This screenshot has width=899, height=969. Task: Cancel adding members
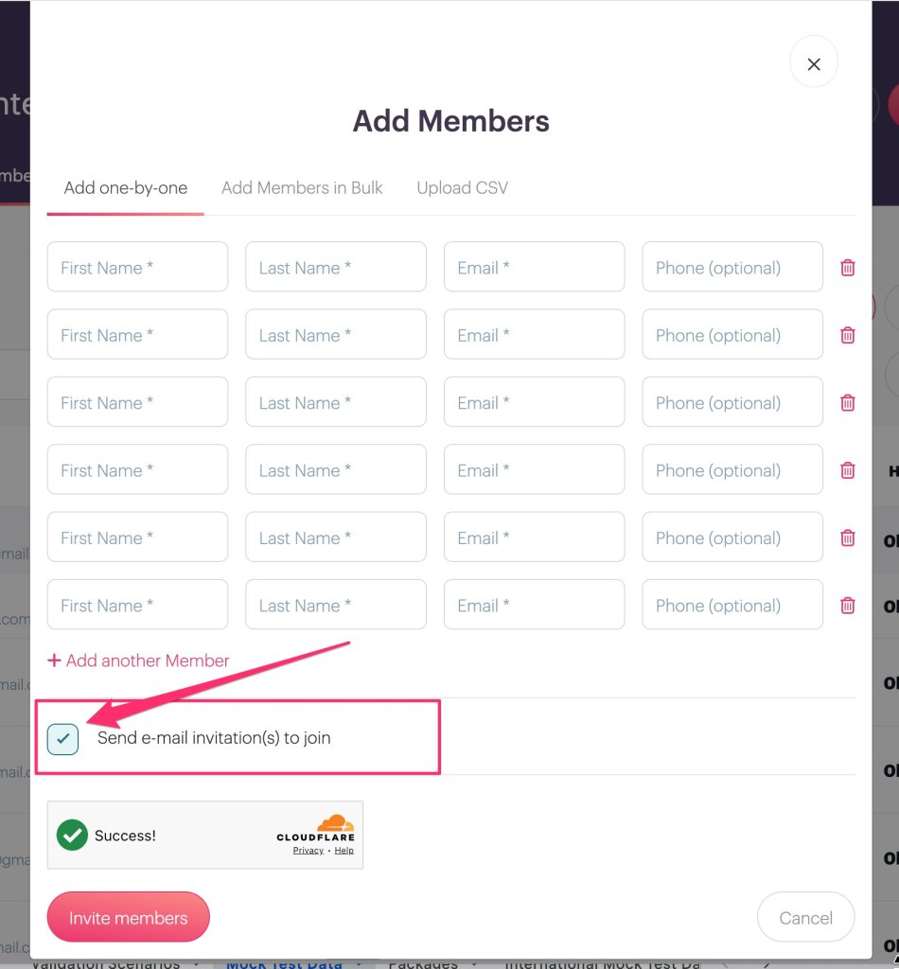tap(805, 918)
